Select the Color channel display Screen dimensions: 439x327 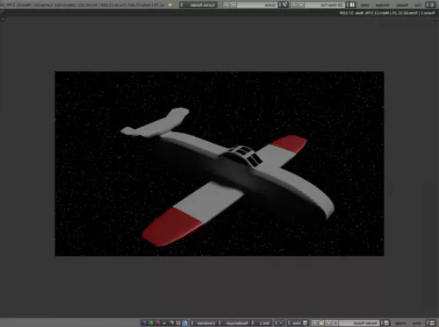tap(178, 323)
